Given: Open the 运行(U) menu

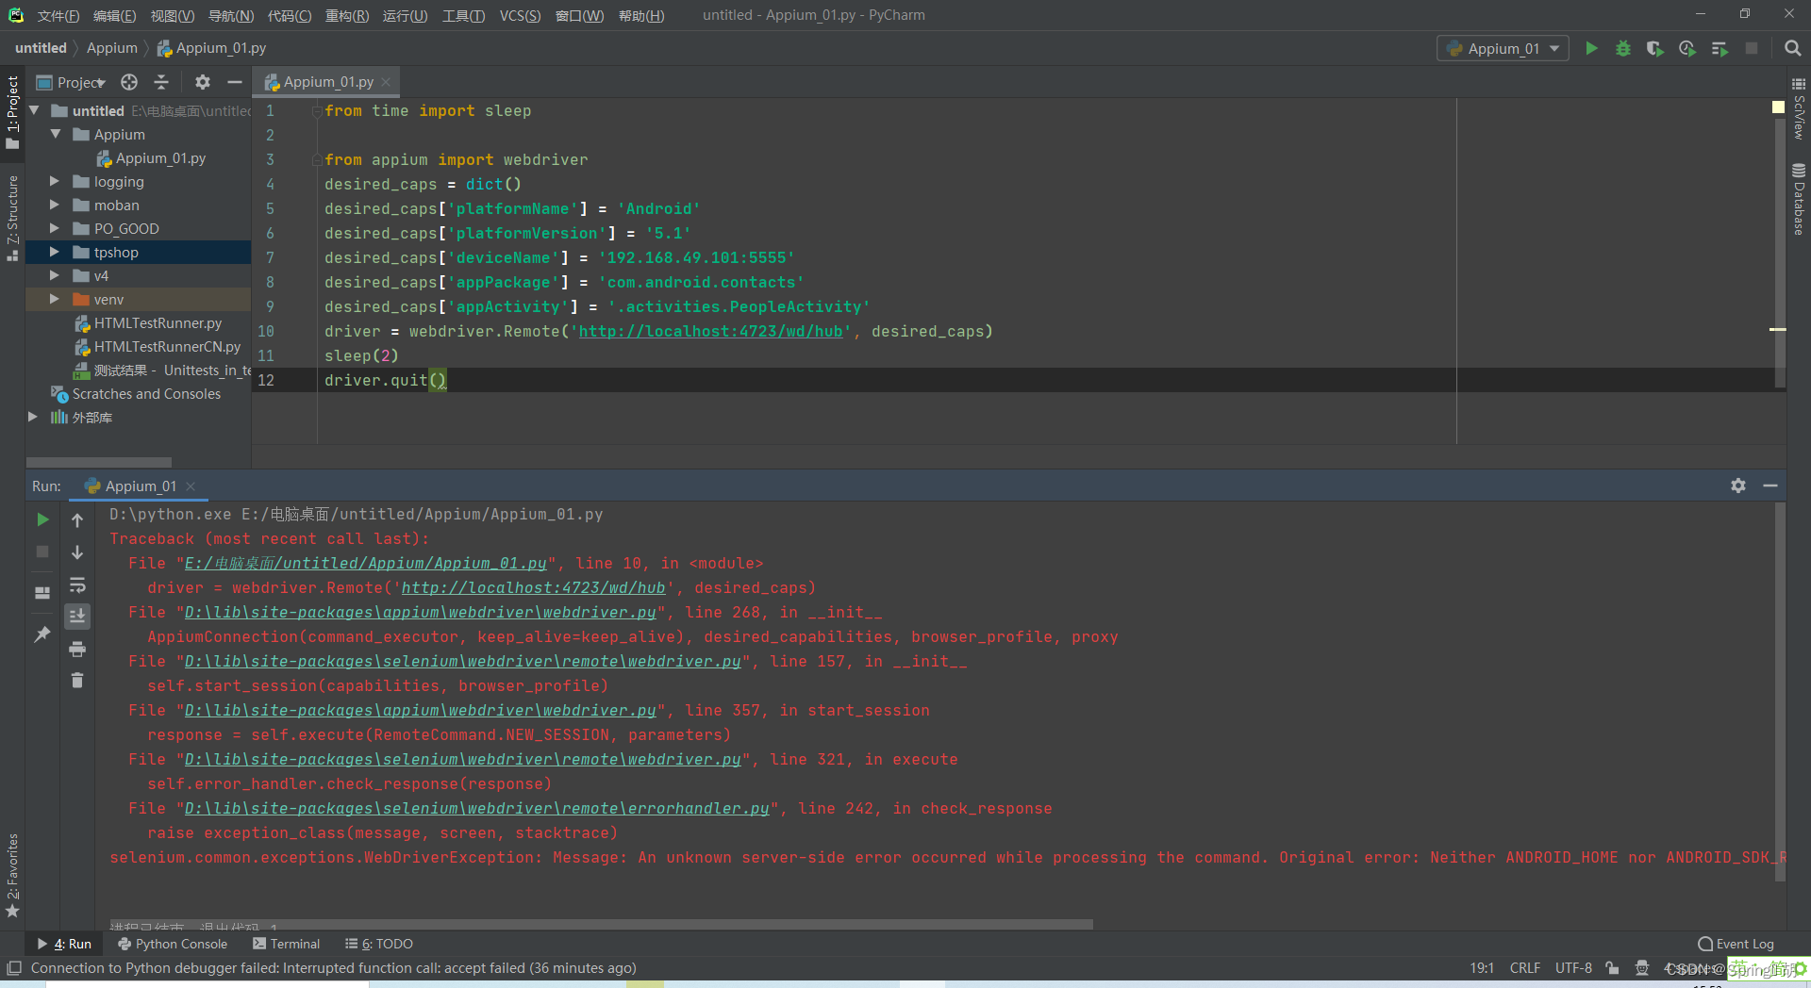Looking at the screenshot, I should [405, 15].
